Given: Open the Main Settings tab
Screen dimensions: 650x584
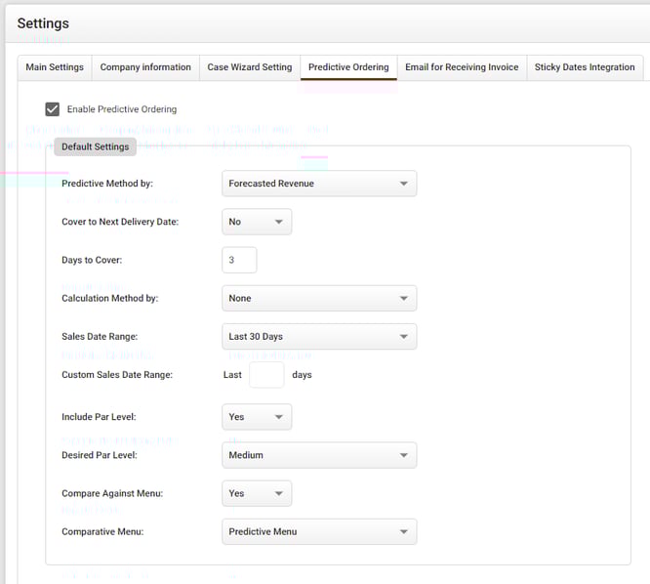Looking at the screenshot, I should tap(55, 67).
